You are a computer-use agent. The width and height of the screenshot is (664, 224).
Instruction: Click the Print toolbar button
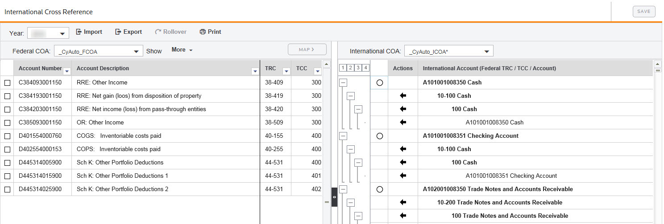click(x=210, y=32)
